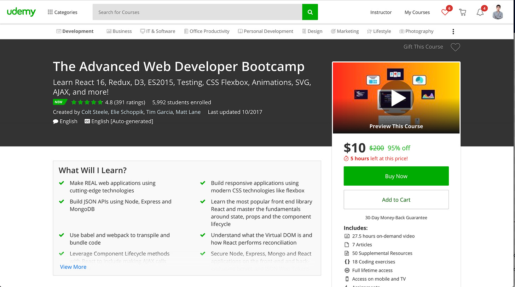Image resolution: width=515 pixels, height=287 pixels.
Task: Go to My Courses
Action: coord(417,12)
